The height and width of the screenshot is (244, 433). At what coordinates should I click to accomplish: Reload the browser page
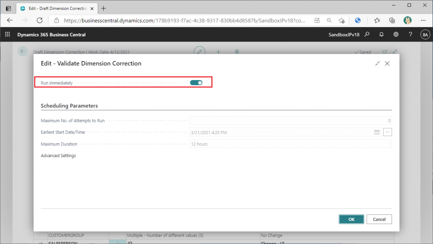pyautogui.click(x=40, y=20)
